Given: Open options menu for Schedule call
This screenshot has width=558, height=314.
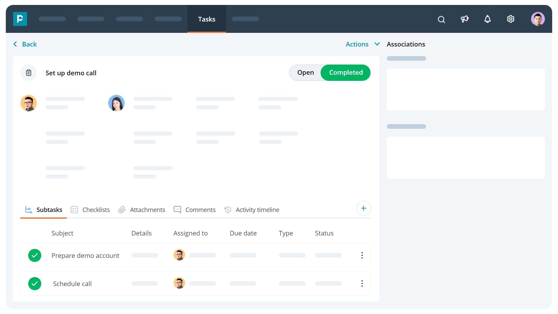Looking at the screenshot, I should pos(362,283).
